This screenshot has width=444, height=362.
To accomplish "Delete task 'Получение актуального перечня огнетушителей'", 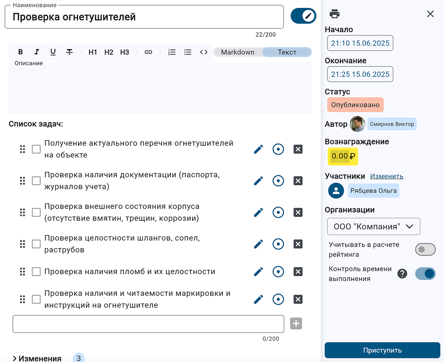I will [x=298, y=149].
